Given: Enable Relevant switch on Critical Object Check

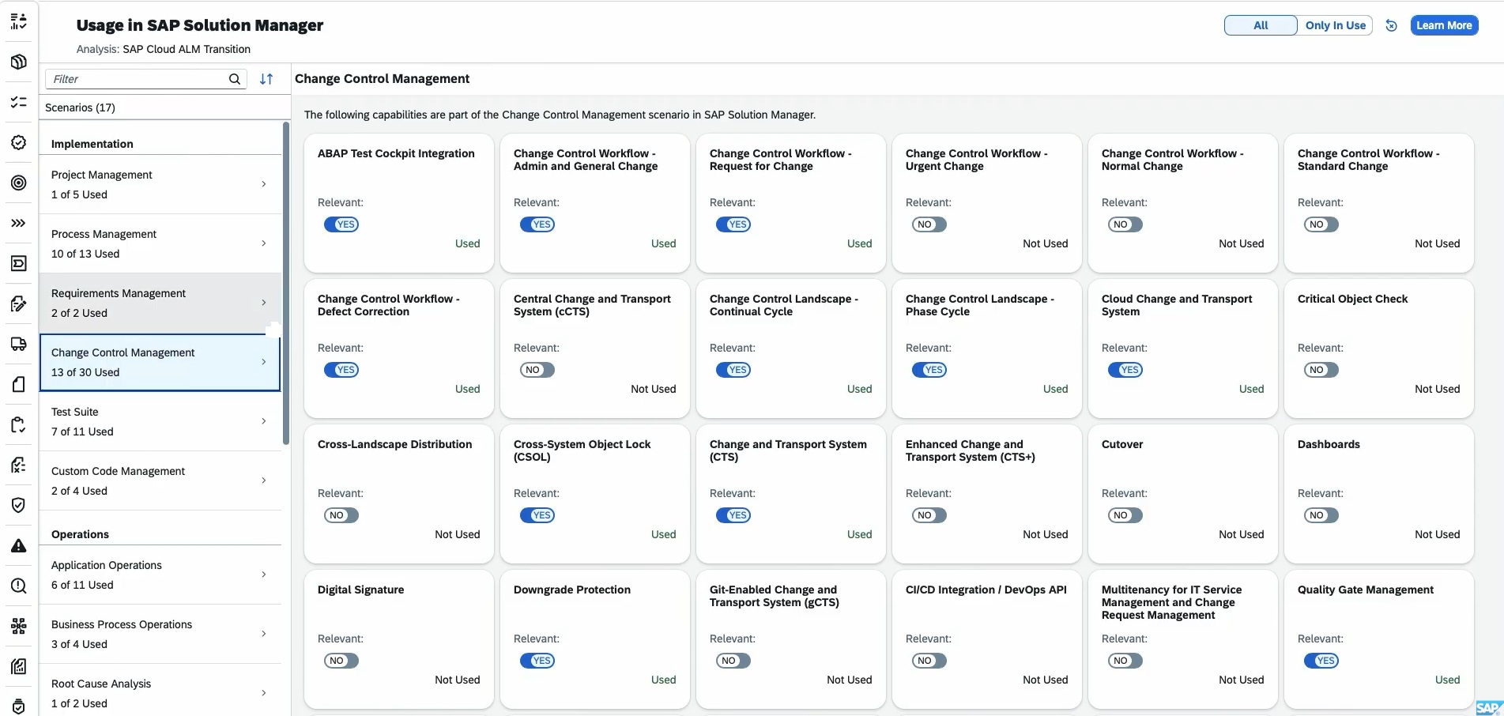Looking at the screenshot, I should (1321, 370).
